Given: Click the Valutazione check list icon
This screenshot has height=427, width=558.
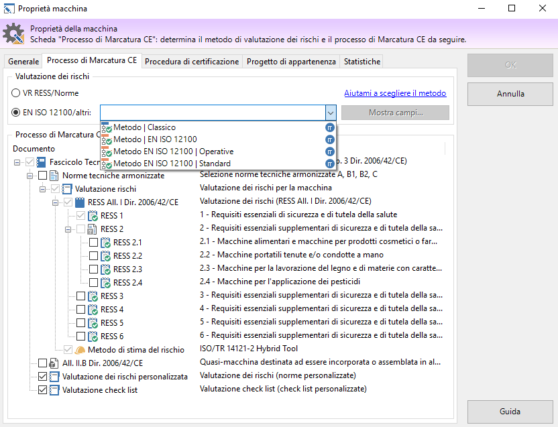Looking at the screenshot, I should click(54, 389).
